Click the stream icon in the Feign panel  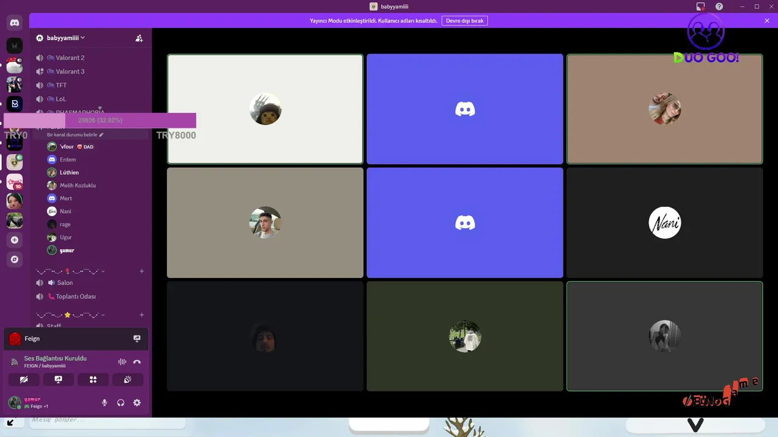137,339
